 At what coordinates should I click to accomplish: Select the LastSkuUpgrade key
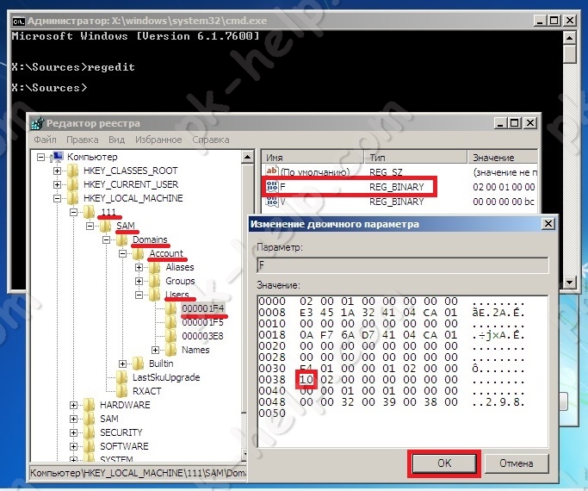point(166,377)
